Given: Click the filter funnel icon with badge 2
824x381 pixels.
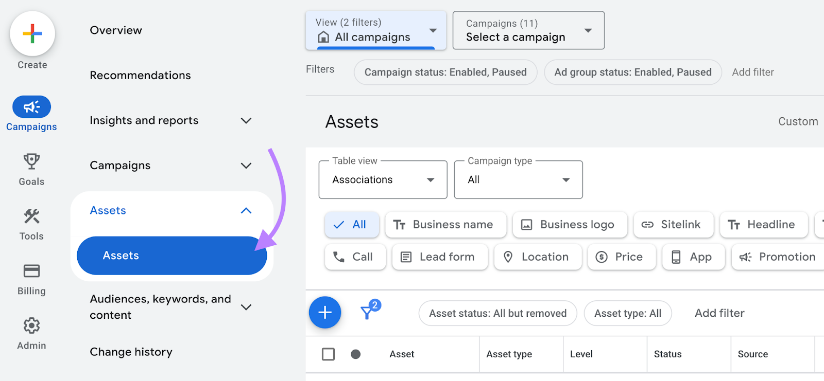Looking at the screenshot, I should tap(369, 310).
